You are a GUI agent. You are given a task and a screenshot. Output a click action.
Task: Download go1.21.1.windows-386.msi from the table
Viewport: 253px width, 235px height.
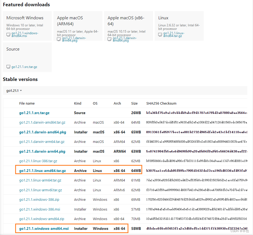click(x=40, y=209)
